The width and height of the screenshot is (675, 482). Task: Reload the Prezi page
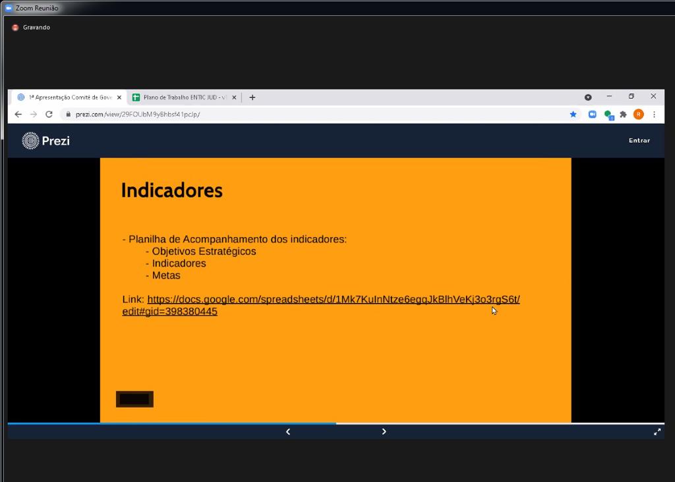49,114
